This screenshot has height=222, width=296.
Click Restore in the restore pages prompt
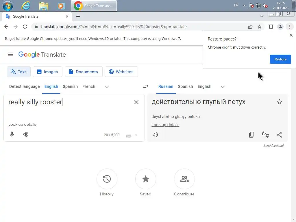pyautogui.click(x=280, y=59)
